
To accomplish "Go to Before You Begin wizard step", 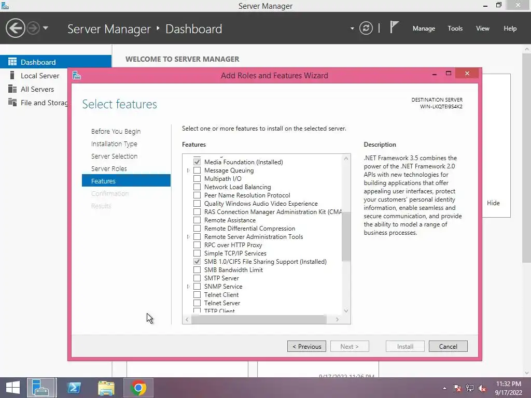I will [x=116, y=131].
